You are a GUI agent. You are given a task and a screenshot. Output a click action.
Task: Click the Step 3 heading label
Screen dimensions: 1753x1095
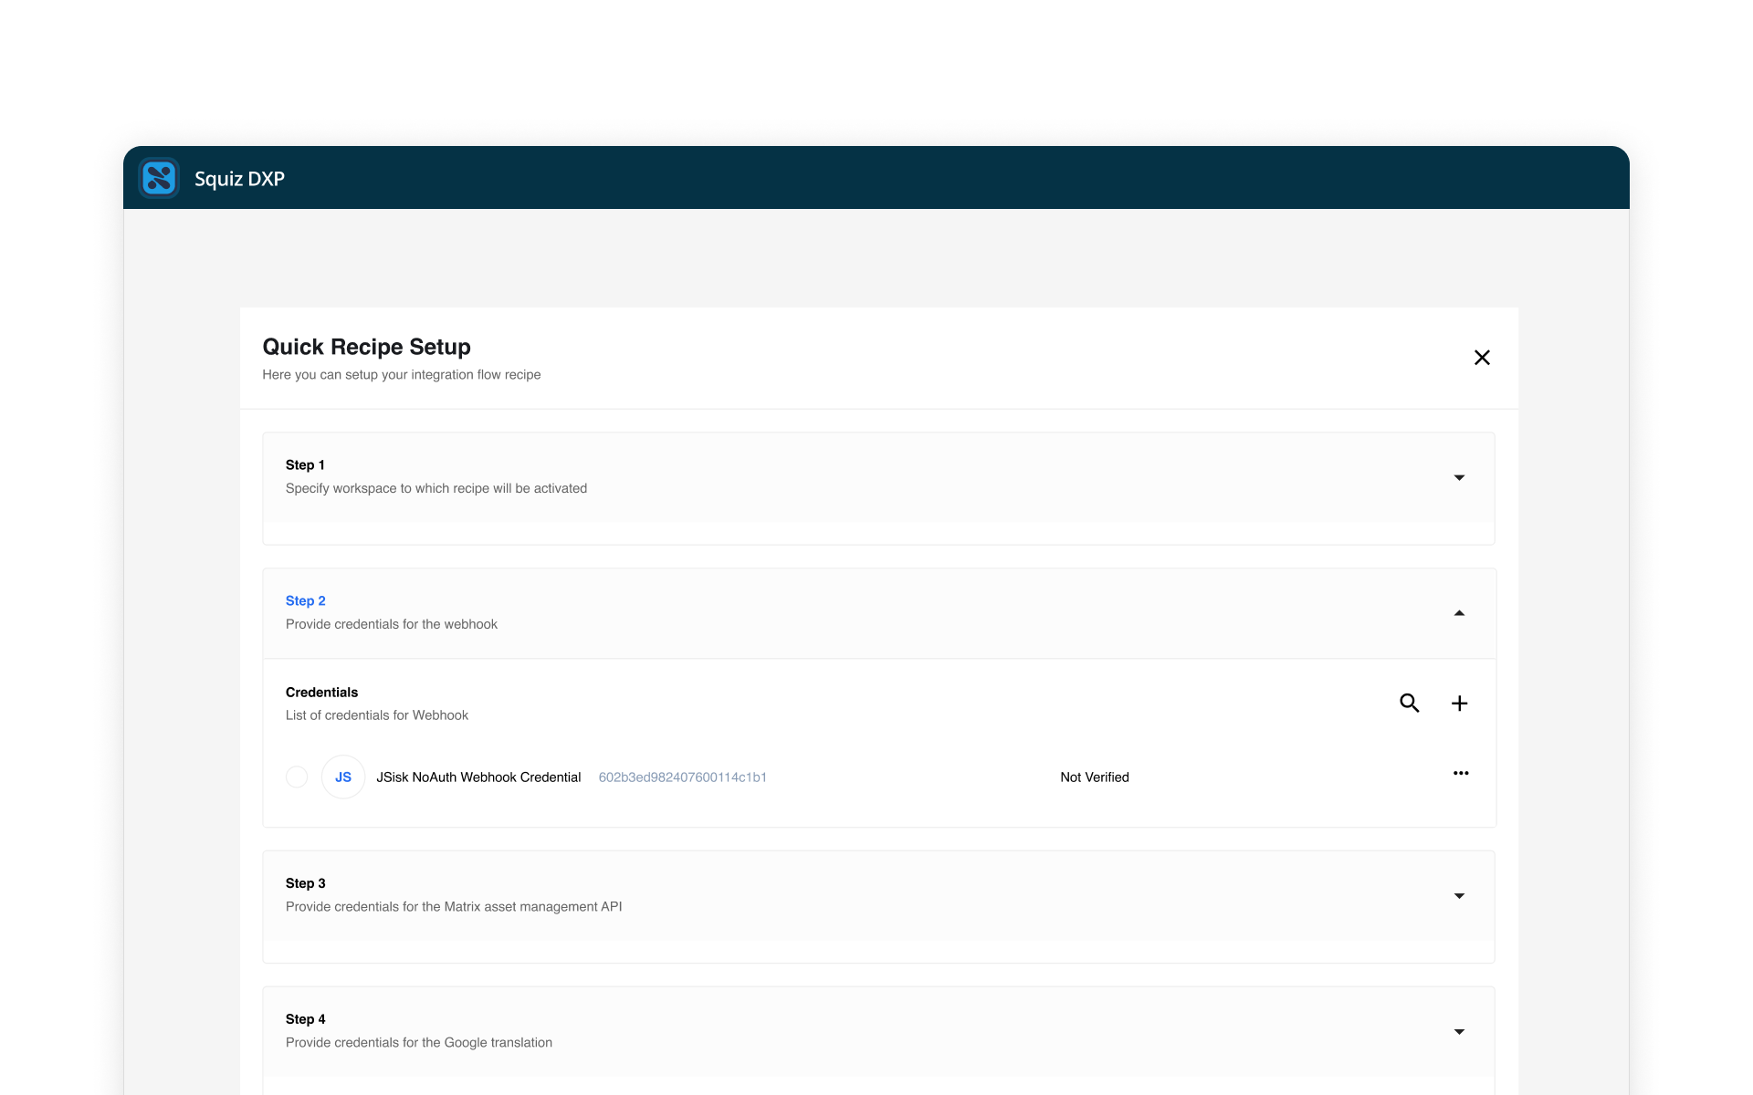305,883
